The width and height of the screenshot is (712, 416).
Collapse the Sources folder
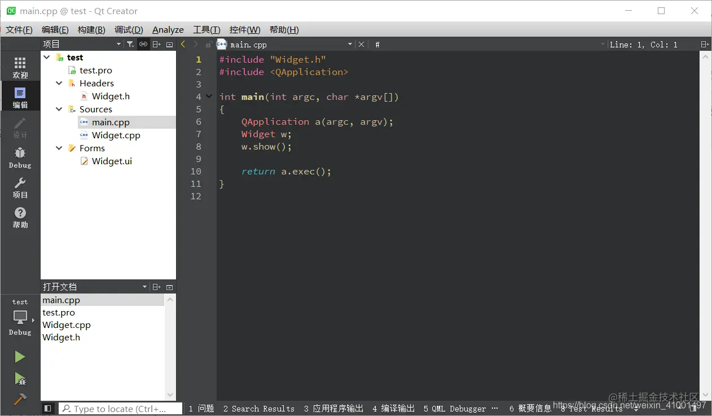click(x=59, y=110)
